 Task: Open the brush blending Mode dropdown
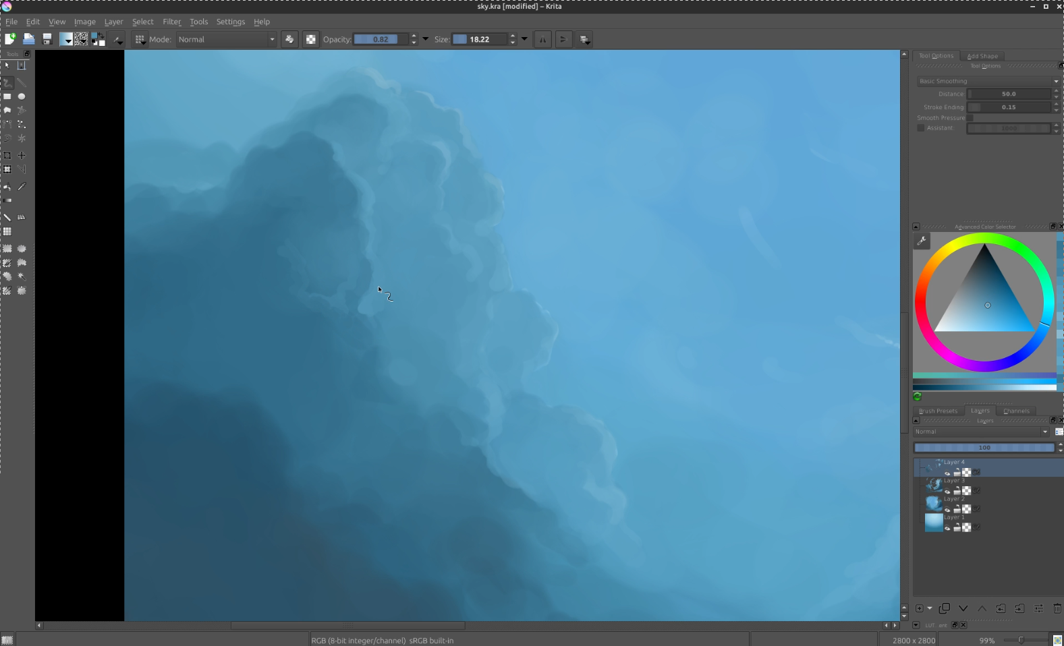click(226, 39)
